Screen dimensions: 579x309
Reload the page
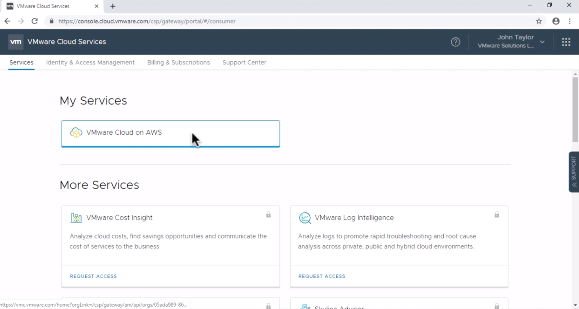(35, 21)
